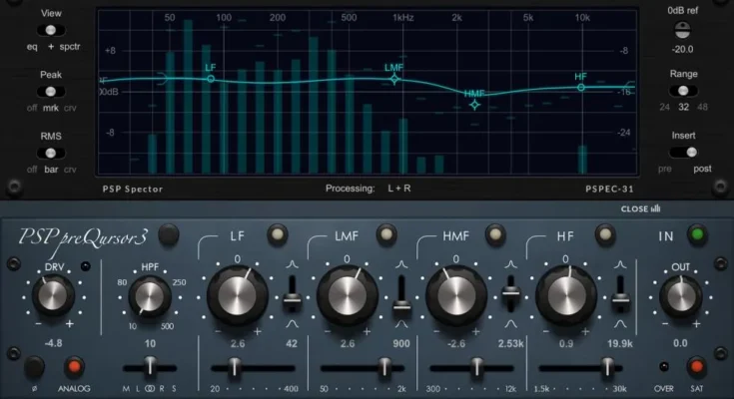This screenshot has height=399, width=734.
Task: Click the round button beside PSP preQursor3 logo
Action: click(x=169, y=235)
